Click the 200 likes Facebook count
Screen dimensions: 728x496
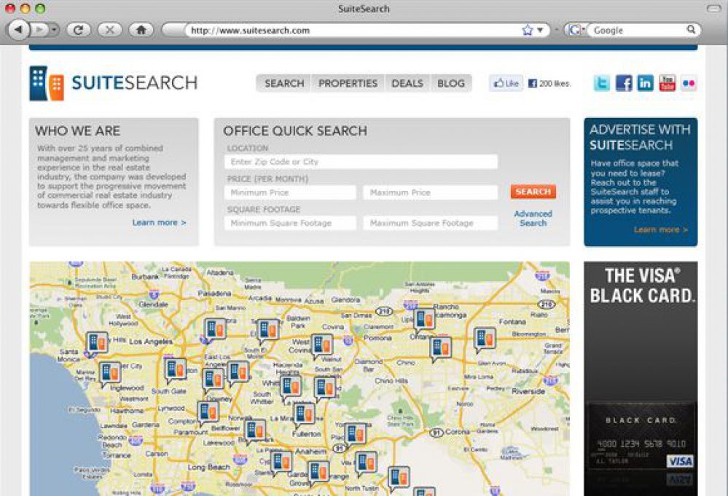click(549, 84)
